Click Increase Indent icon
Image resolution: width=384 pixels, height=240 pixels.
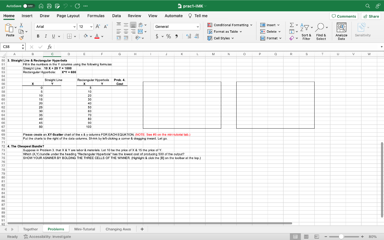pos(126,38)
